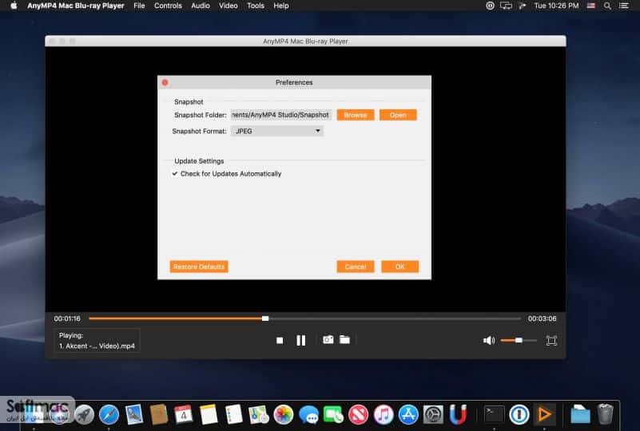
Task: Open Notification Center menu bar icon
Action: tap(624, 6)
